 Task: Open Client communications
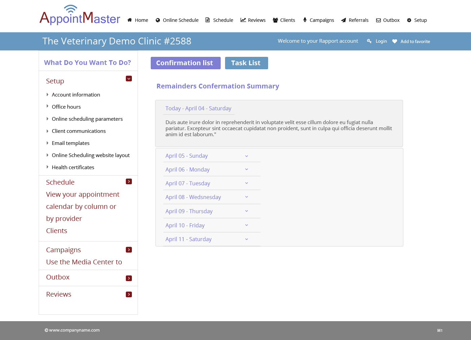79,131
